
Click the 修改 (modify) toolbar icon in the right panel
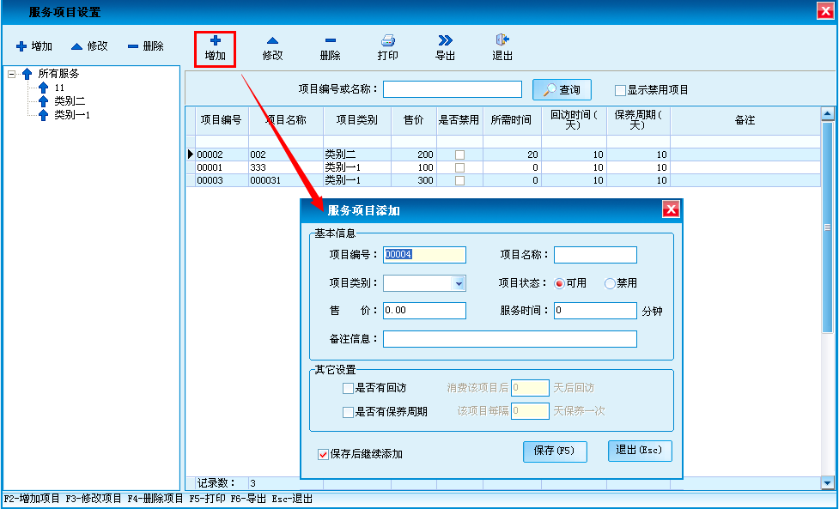[272, 40]
